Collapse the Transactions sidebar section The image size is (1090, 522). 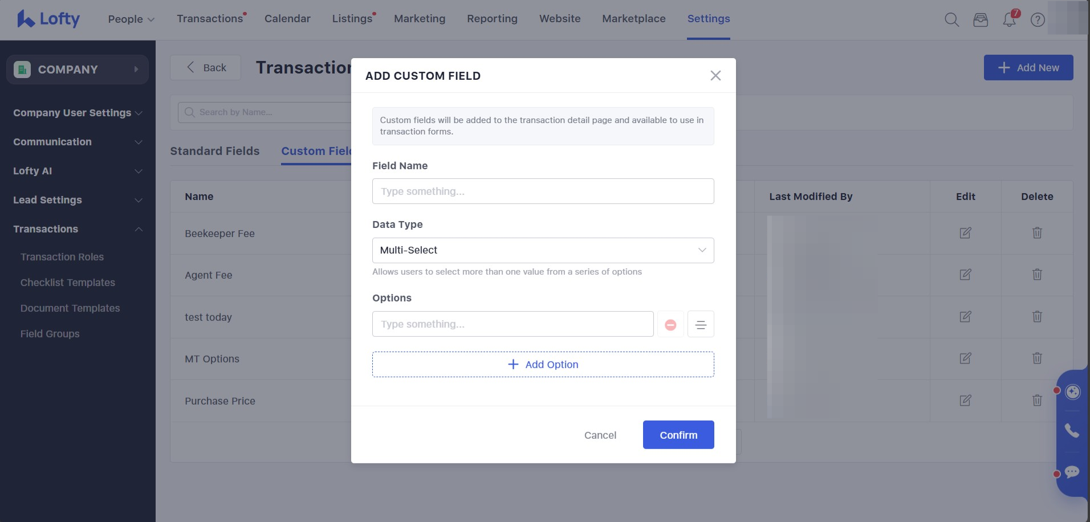78,229
